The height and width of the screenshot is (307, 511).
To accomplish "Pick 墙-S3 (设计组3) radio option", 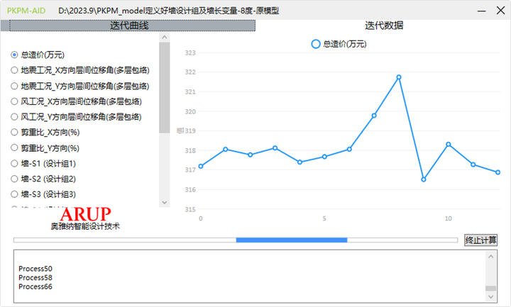I will (x=15, y=194).
